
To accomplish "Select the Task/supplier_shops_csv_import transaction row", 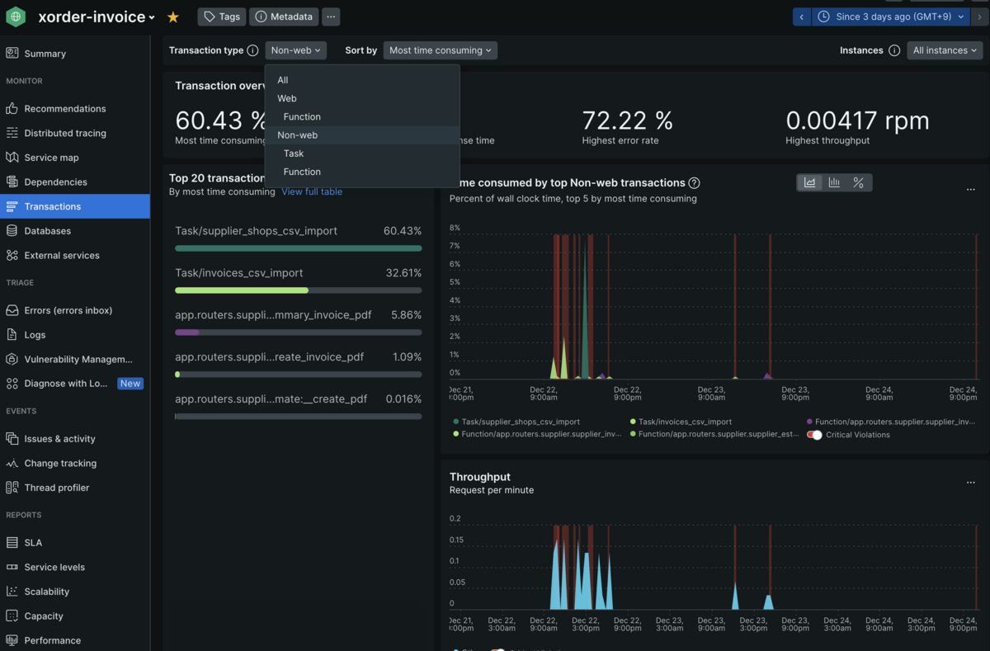I will click(298, 237).
